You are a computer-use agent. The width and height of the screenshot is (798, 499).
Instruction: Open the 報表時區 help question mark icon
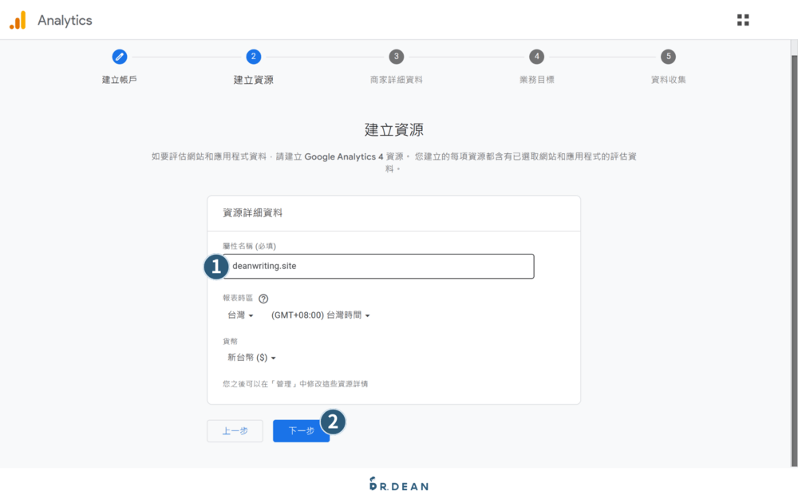(x=263, y=297)
